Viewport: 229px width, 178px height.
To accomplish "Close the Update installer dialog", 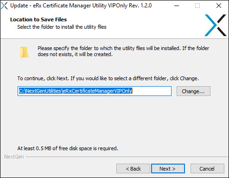I will (x=219, y=6).
